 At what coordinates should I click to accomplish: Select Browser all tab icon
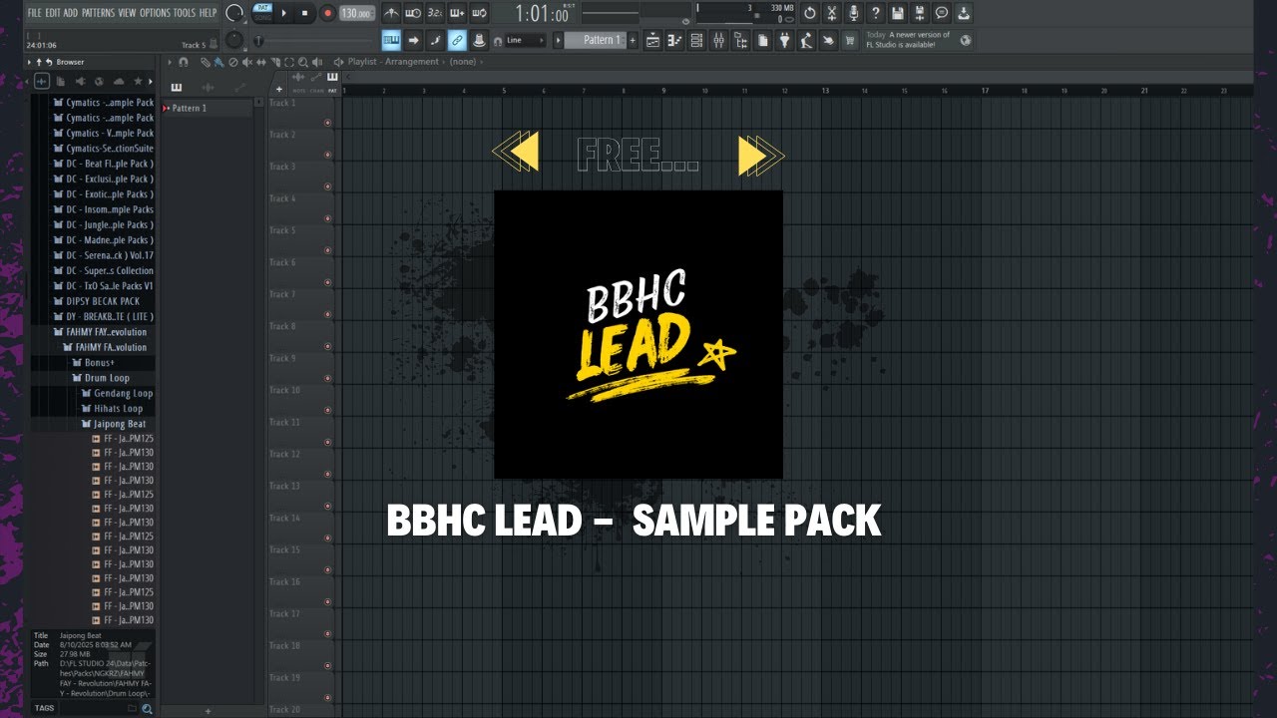[42, 82]
